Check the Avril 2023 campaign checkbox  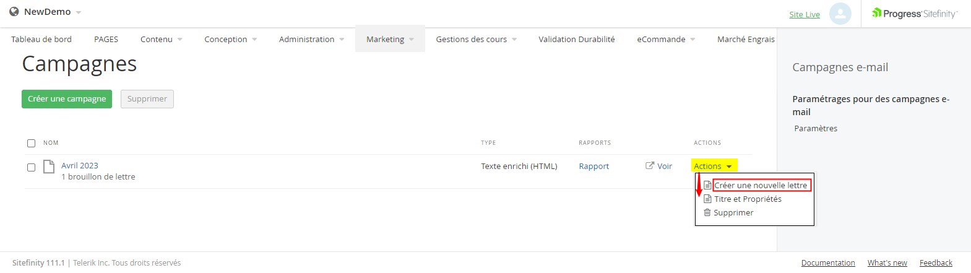[x=32, y=167]
